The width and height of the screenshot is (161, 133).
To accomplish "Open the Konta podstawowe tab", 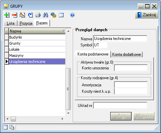I will point(93,54).
